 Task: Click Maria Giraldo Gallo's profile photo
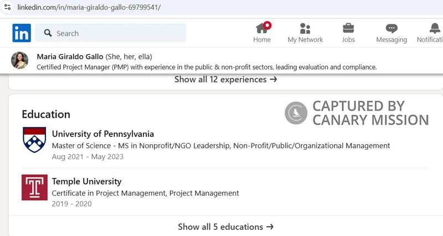pos(19,60)
